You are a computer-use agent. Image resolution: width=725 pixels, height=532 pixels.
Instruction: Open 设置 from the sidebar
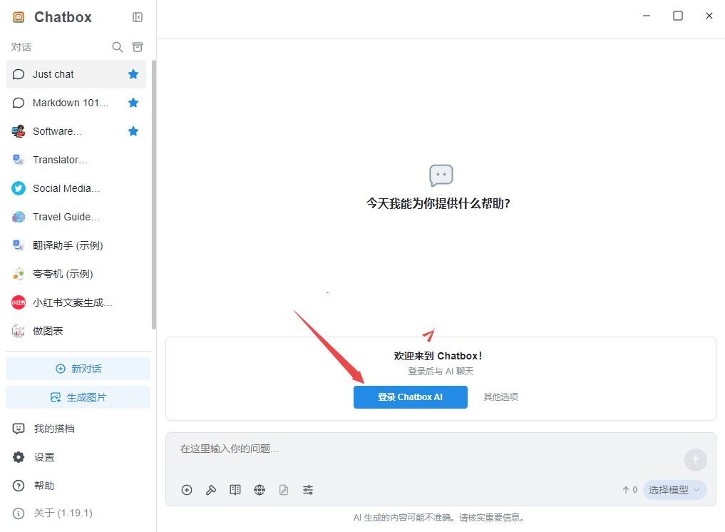pyautogui.click(x=44, y=457)
